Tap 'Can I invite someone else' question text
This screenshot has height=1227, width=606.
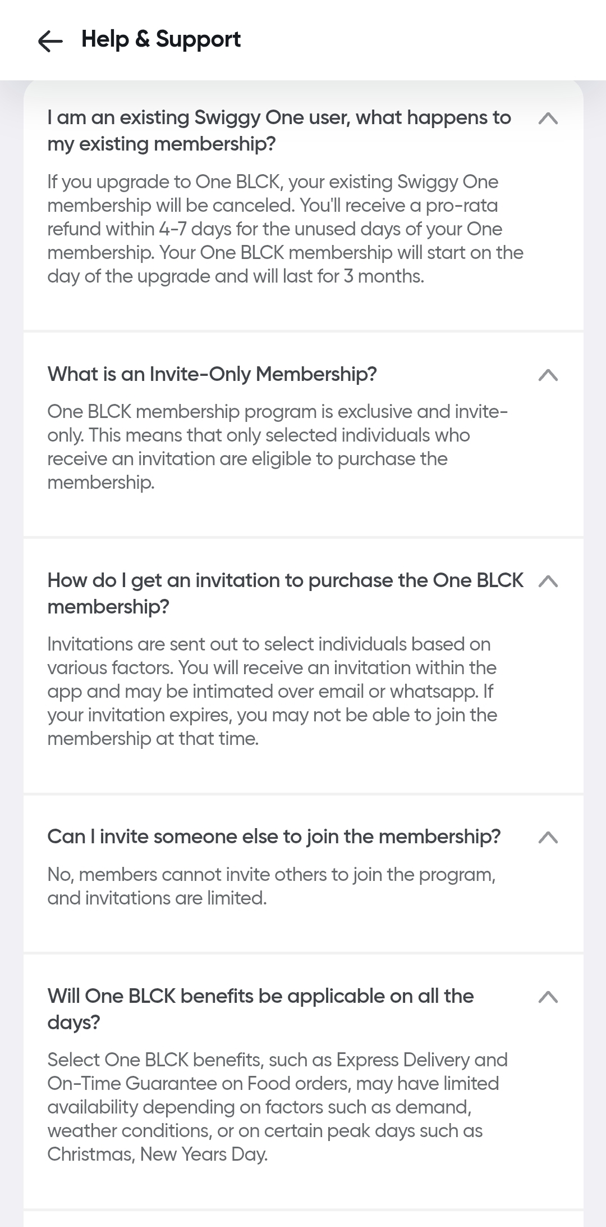pyautogui.click(x=274, y=837)
